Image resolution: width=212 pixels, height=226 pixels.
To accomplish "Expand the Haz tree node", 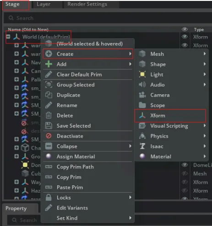I will point(16,190).
